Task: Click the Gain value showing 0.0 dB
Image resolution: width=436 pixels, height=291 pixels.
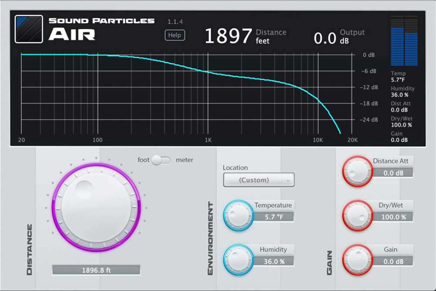Action: click(x=393, y=261)
